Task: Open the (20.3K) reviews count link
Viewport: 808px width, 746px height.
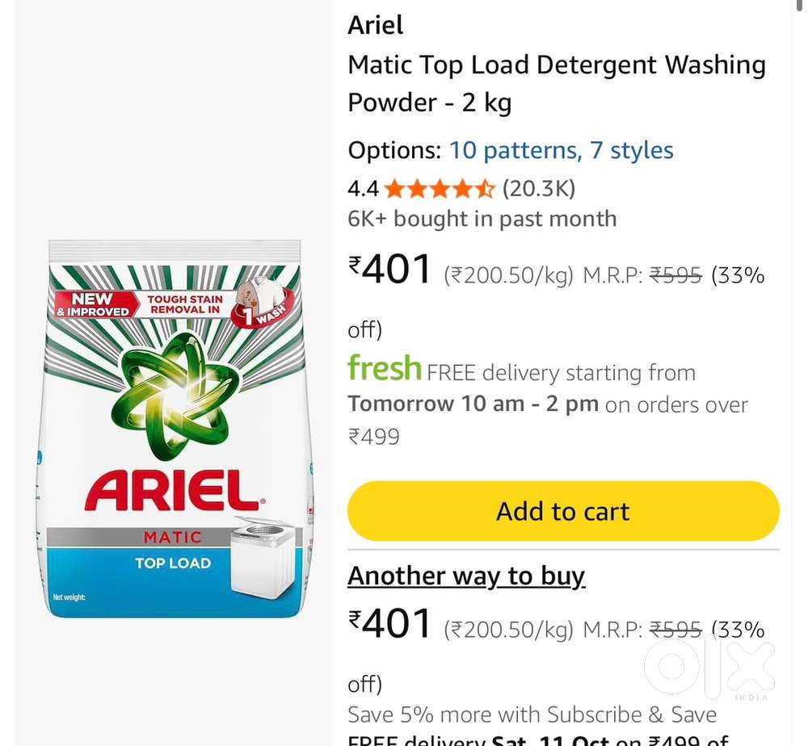Action: (539, 190)
